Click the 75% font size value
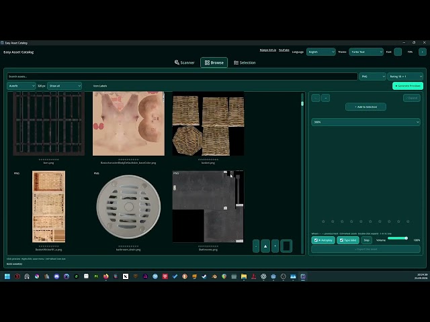Image resolution: width=430 pixels, height=322 pixels. [x=410, y=52]
